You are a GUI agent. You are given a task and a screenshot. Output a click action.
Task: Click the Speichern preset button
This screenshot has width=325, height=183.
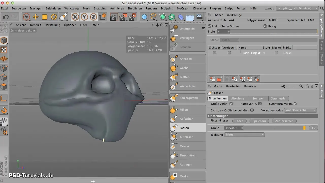tap(259, 121)
